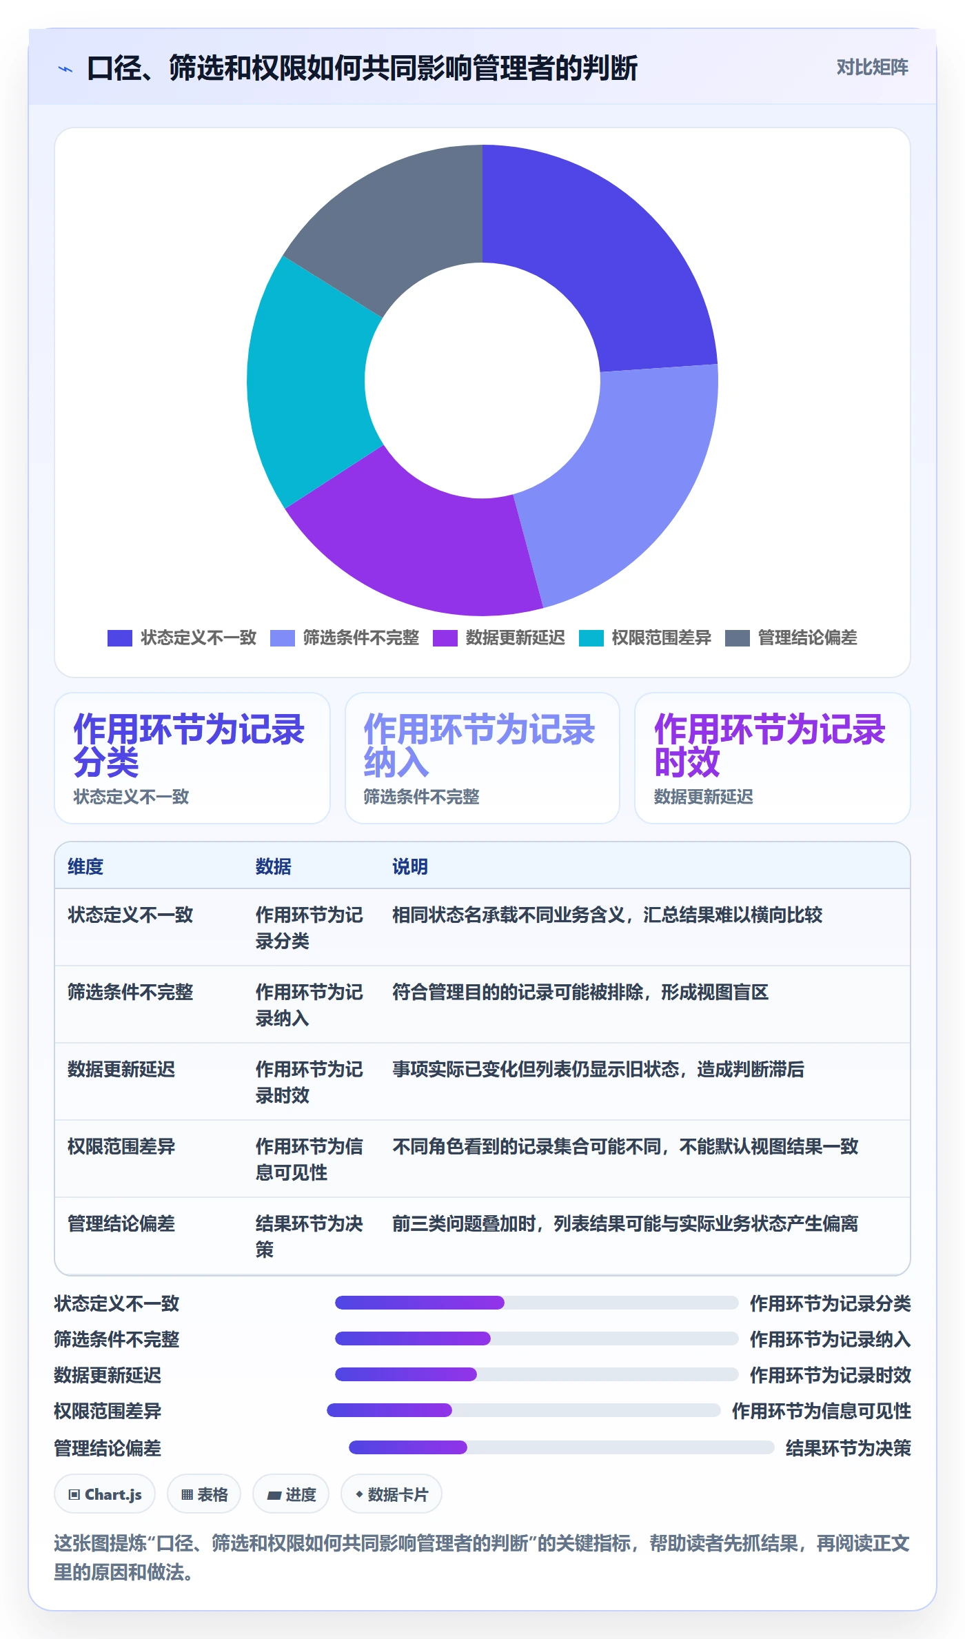Toggle 管理结论偏差 legend swatch

[x=737, y=638]
